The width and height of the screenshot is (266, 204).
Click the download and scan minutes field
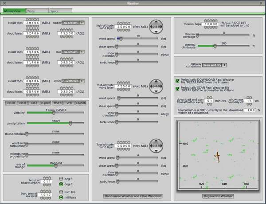coord(210,101)
